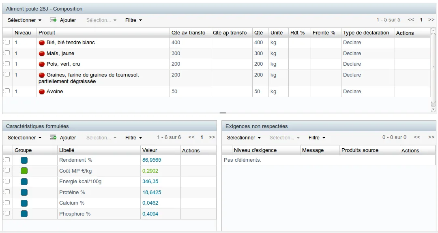
Task: Tick the checkbox for Pois, vert, cru
Action: (8, 64)
